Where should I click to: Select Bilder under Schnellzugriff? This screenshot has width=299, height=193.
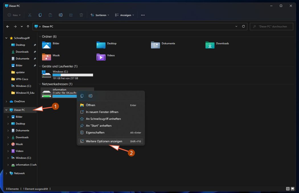pos(19,65)
